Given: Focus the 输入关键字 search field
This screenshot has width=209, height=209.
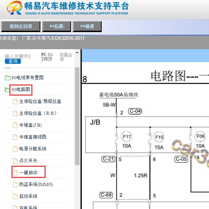Looking at the screenshot, I should [18, 56].
